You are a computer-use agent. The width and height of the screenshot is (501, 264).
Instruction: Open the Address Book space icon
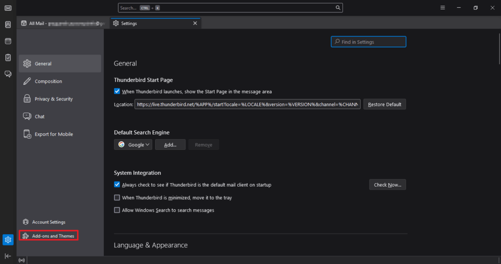[x=8, y=24]
